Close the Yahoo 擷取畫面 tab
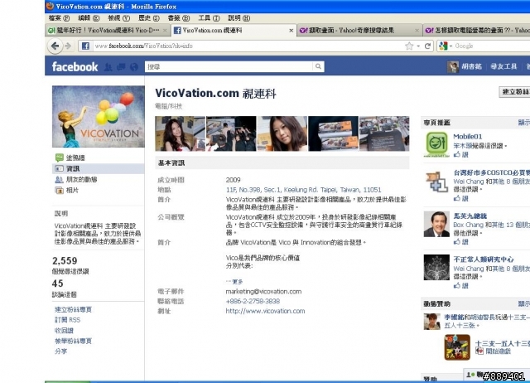This screenshot has width=530, height=383. [x=417, y=31]
